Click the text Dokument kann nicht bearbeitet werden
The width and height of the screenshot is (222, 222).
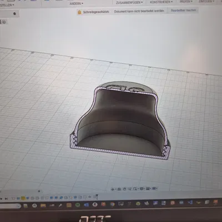139,11
